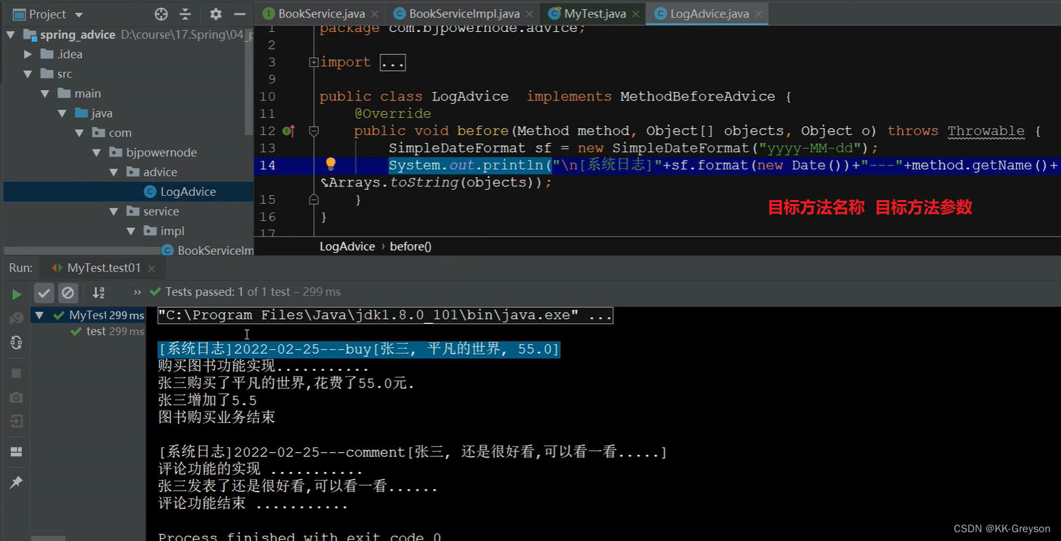Collapse the src folder arrow
The image size is (1061, 541).
point(28,74)
